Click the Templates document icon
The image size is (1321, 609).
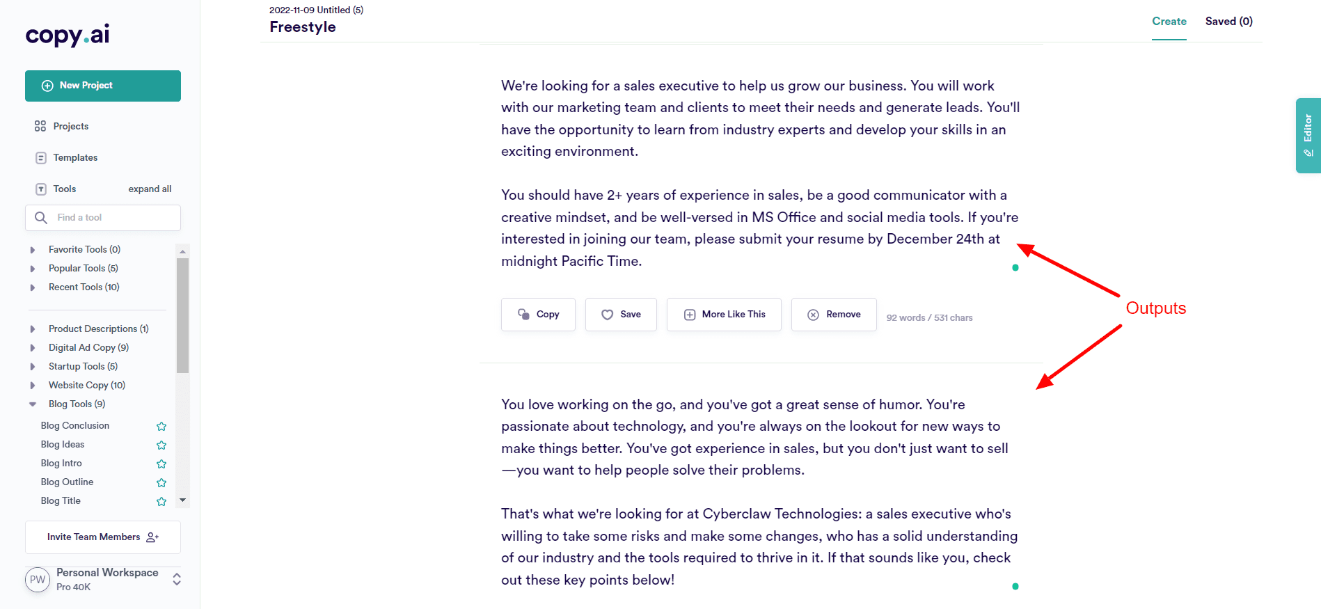41,158
